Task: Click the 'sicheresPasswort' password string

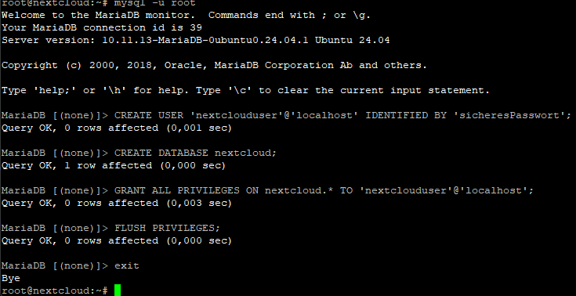Action: tap(509, 115)
